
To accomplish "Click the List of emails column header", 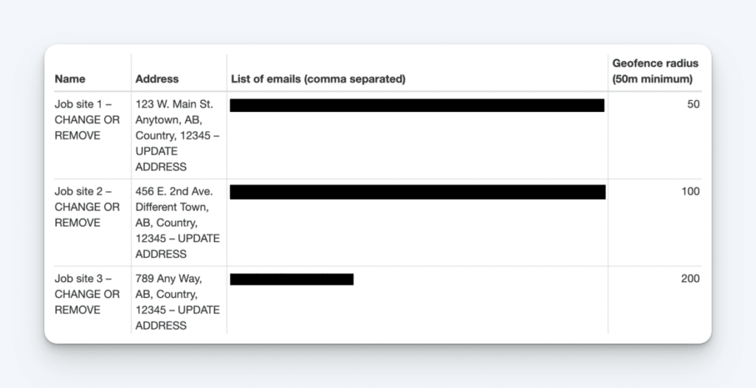I will coord(318,79).
